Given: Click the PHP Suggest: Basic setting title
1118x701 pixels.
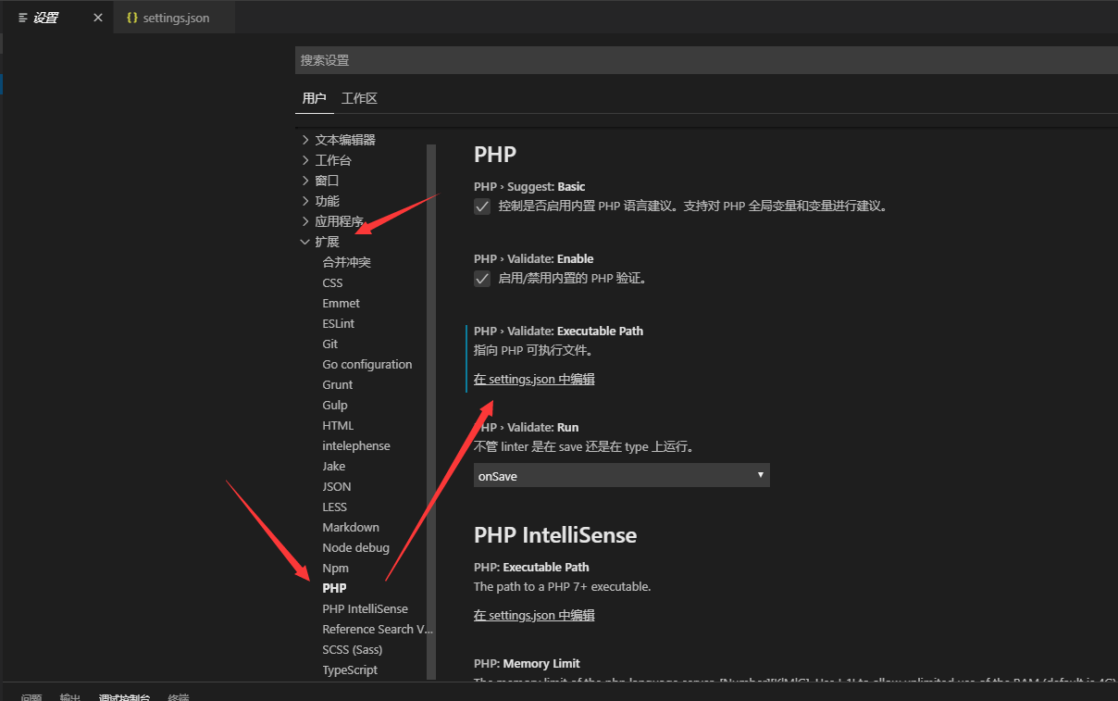Looking at the screenshot, I should (529, 186).
